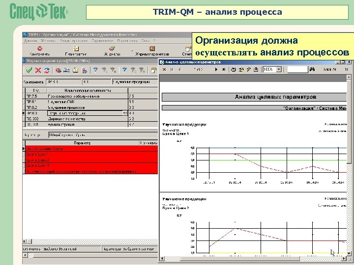Go to the next report page

(216, 69)
